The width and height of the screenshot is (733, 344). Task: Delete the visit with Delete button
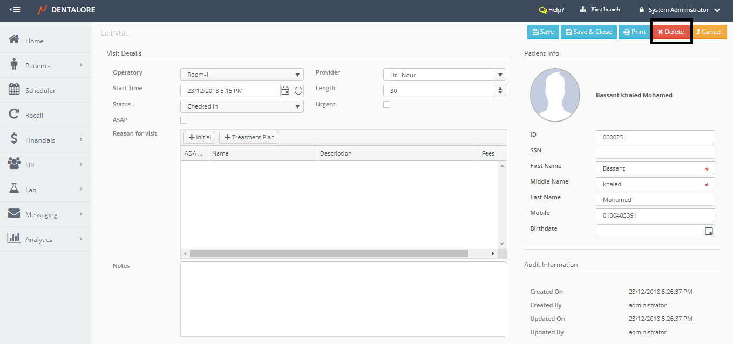[x=671, y=32]
